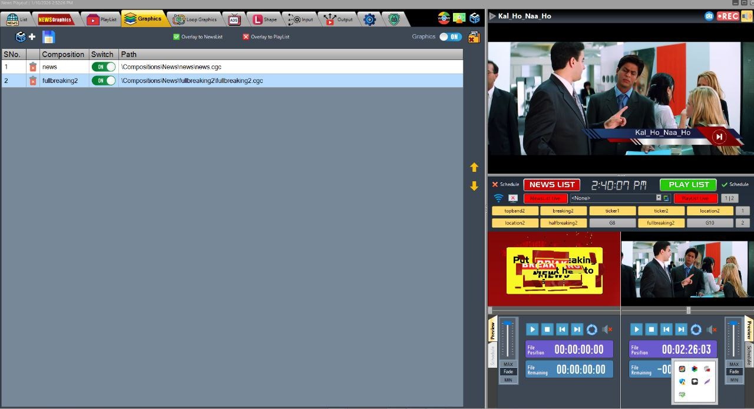Turn off the main Graphics ON switch
Image resolution: width=754 pixels, height=409 pixels.
click(x=451, y=36)
